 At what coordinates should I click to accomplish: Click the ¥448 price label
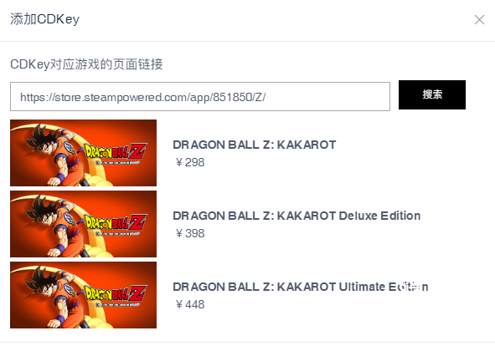pyautogui.click(x=189, y=304)
